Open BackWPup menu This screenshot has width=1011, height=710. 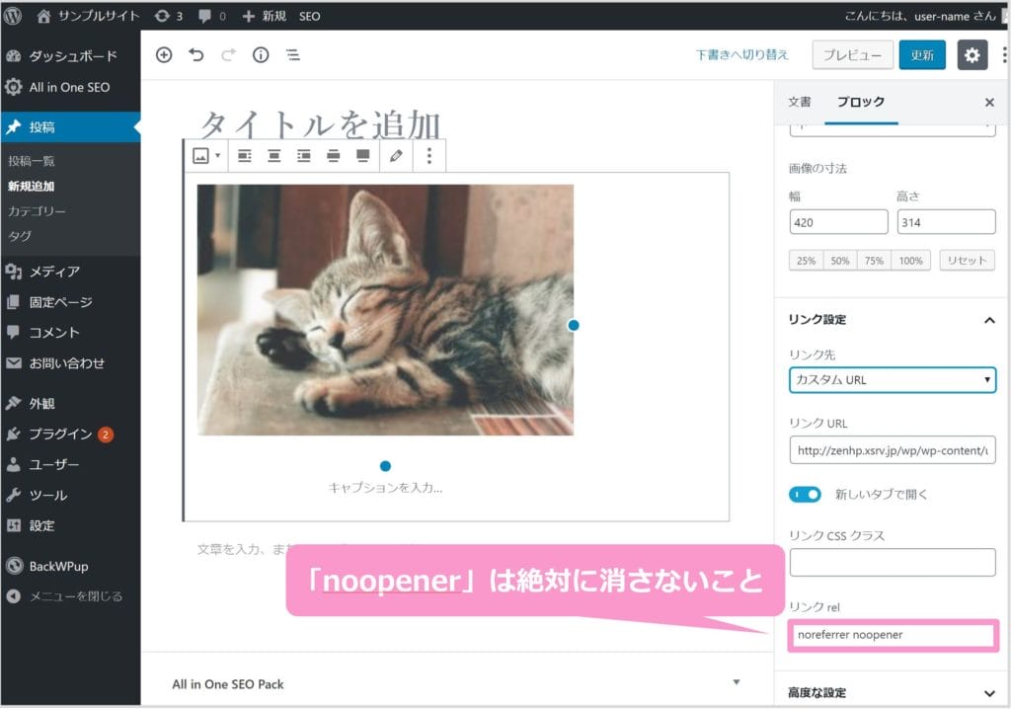click(x=70, y=567)
